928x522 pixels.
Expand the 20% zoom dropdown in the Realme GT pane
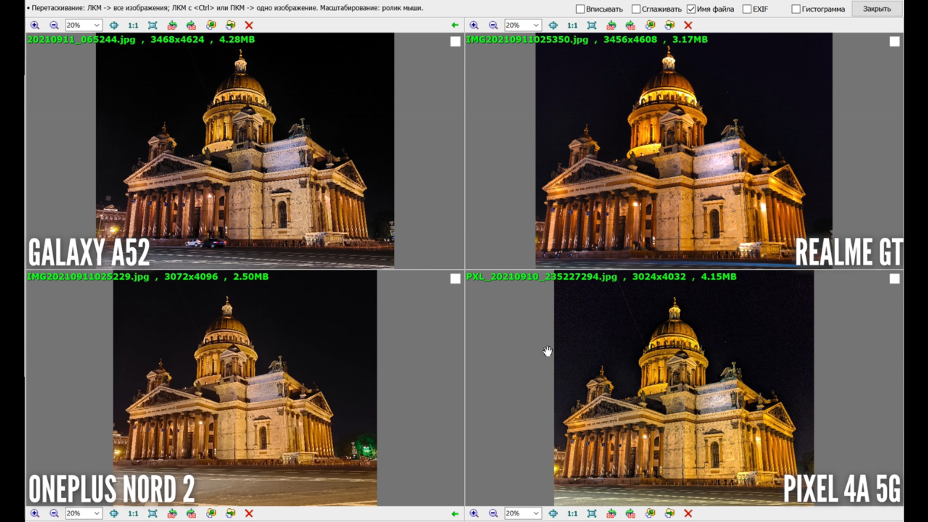coord(536,25)
